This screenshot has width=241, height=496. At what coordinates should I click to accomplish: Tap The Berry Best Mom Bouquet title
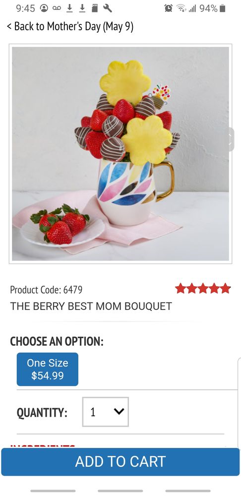pos(91,306)
